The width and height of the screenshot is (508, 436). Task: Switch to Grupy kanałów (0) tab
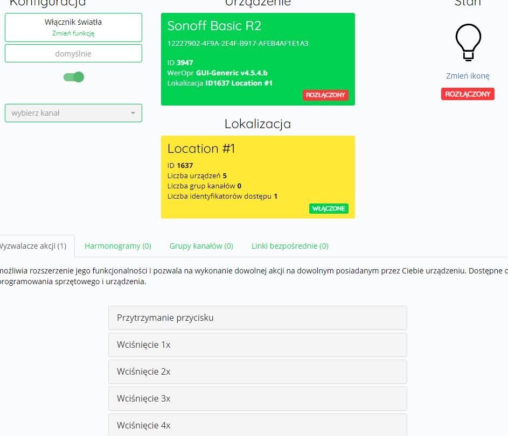point(201,246)
